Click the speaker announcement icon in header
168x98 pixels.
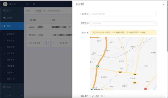[34, 4]
